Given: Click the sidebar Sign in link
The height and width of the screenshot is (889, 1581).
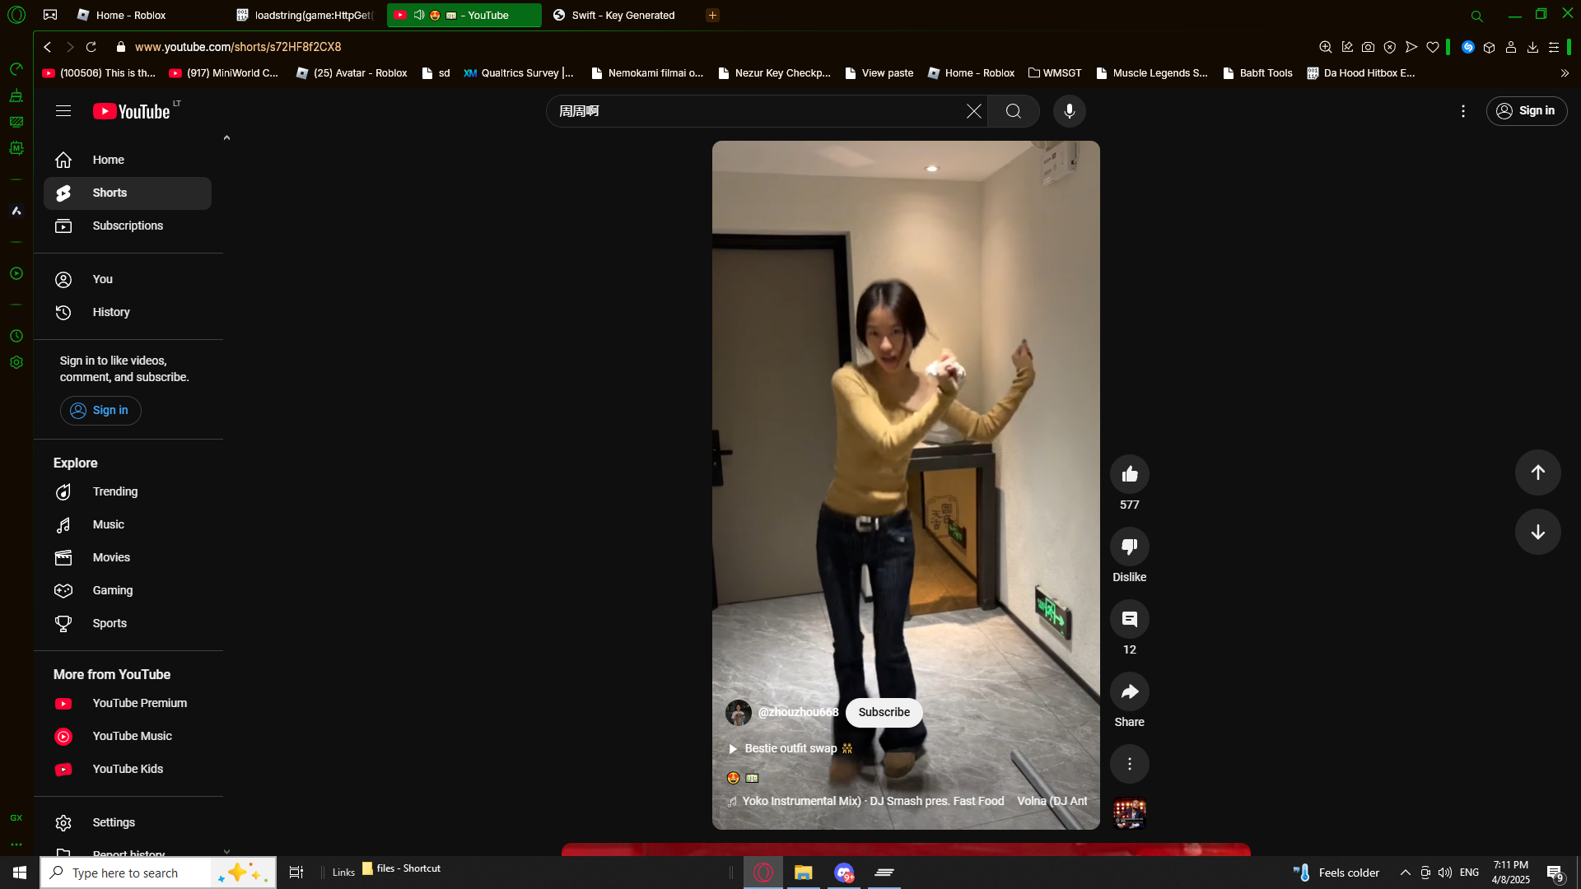Looking at the screenshot, I should point(100,410).
